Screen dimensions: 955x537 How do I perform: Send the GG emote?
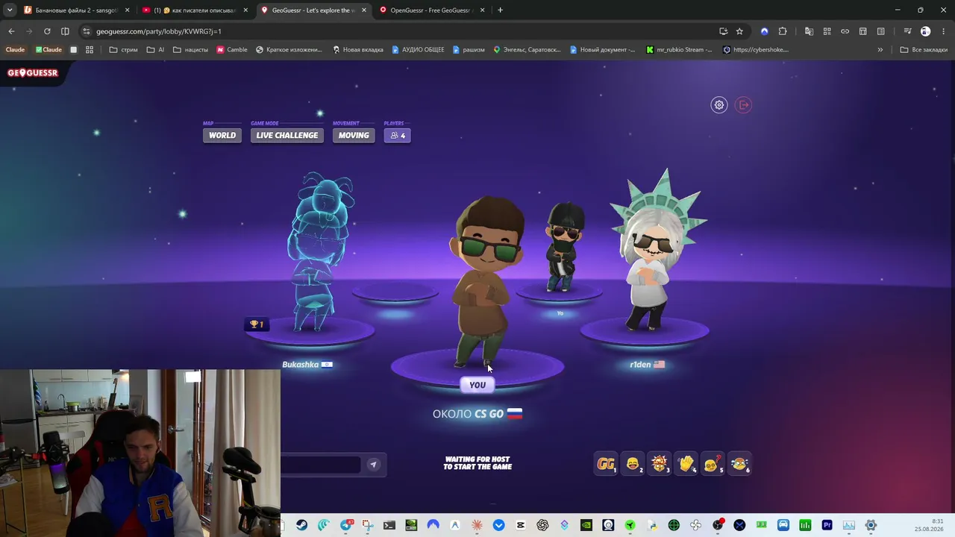pyautogui.click(x=606, y=464)
